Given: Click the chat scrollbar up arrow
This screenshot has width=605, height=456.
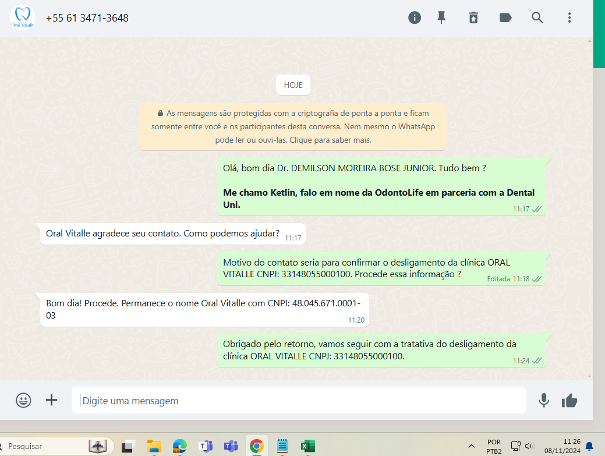Looking at the screenshot, I should click(589, 41).
